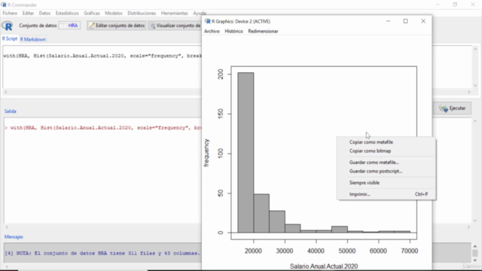
Task: Click into the R Script editor command line
Action: [102, 56]
